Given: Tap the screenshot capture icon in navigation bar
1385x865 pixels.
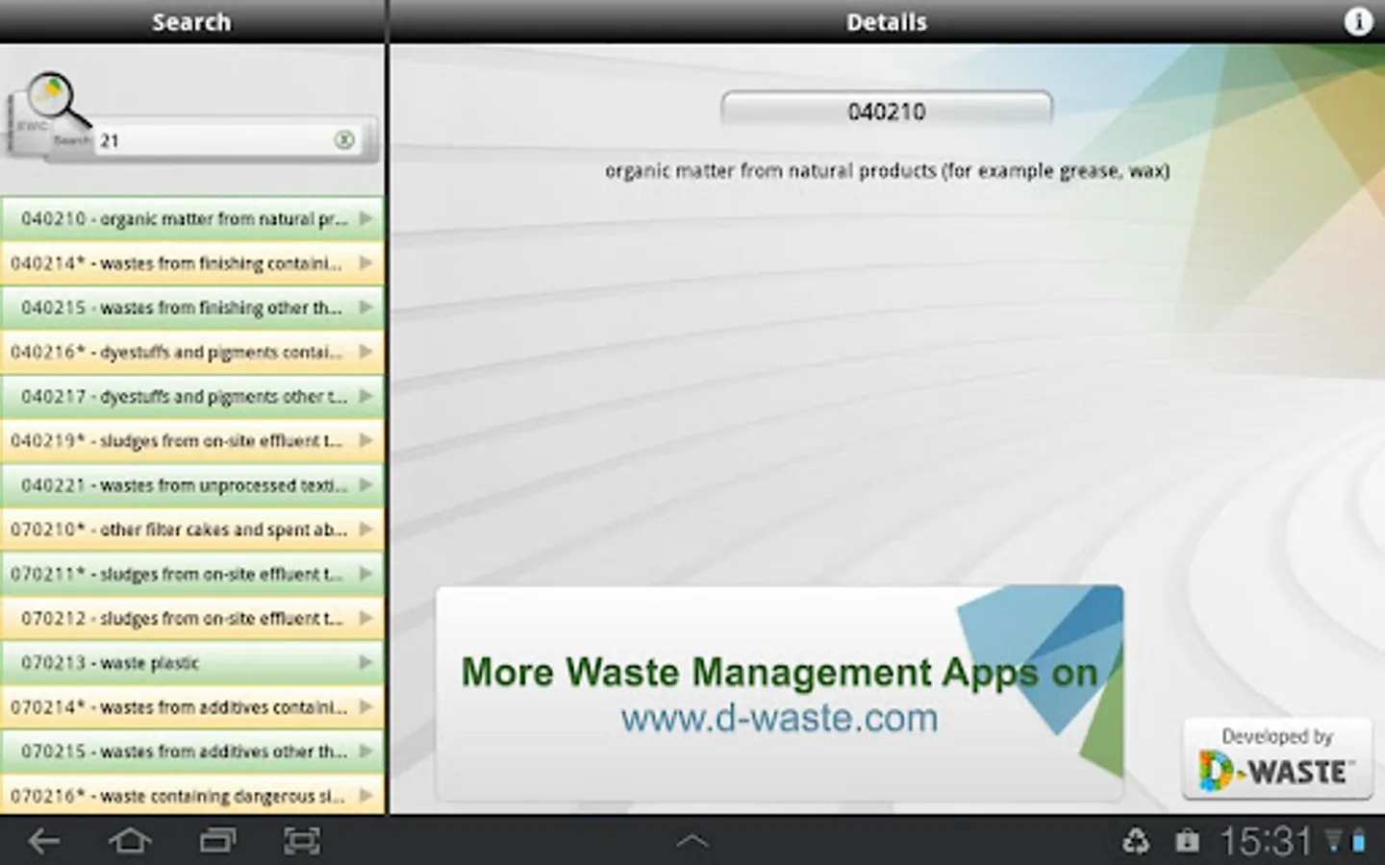Looking at the screenshot, I should tap(302, 842).
